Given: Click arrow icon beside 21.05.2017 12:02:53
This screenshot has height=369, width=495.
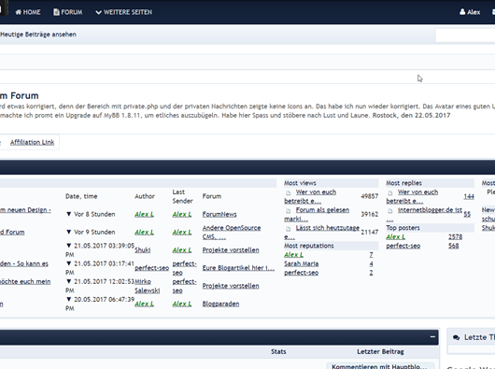Looking at the screenshot, I should tap(69, 281).
